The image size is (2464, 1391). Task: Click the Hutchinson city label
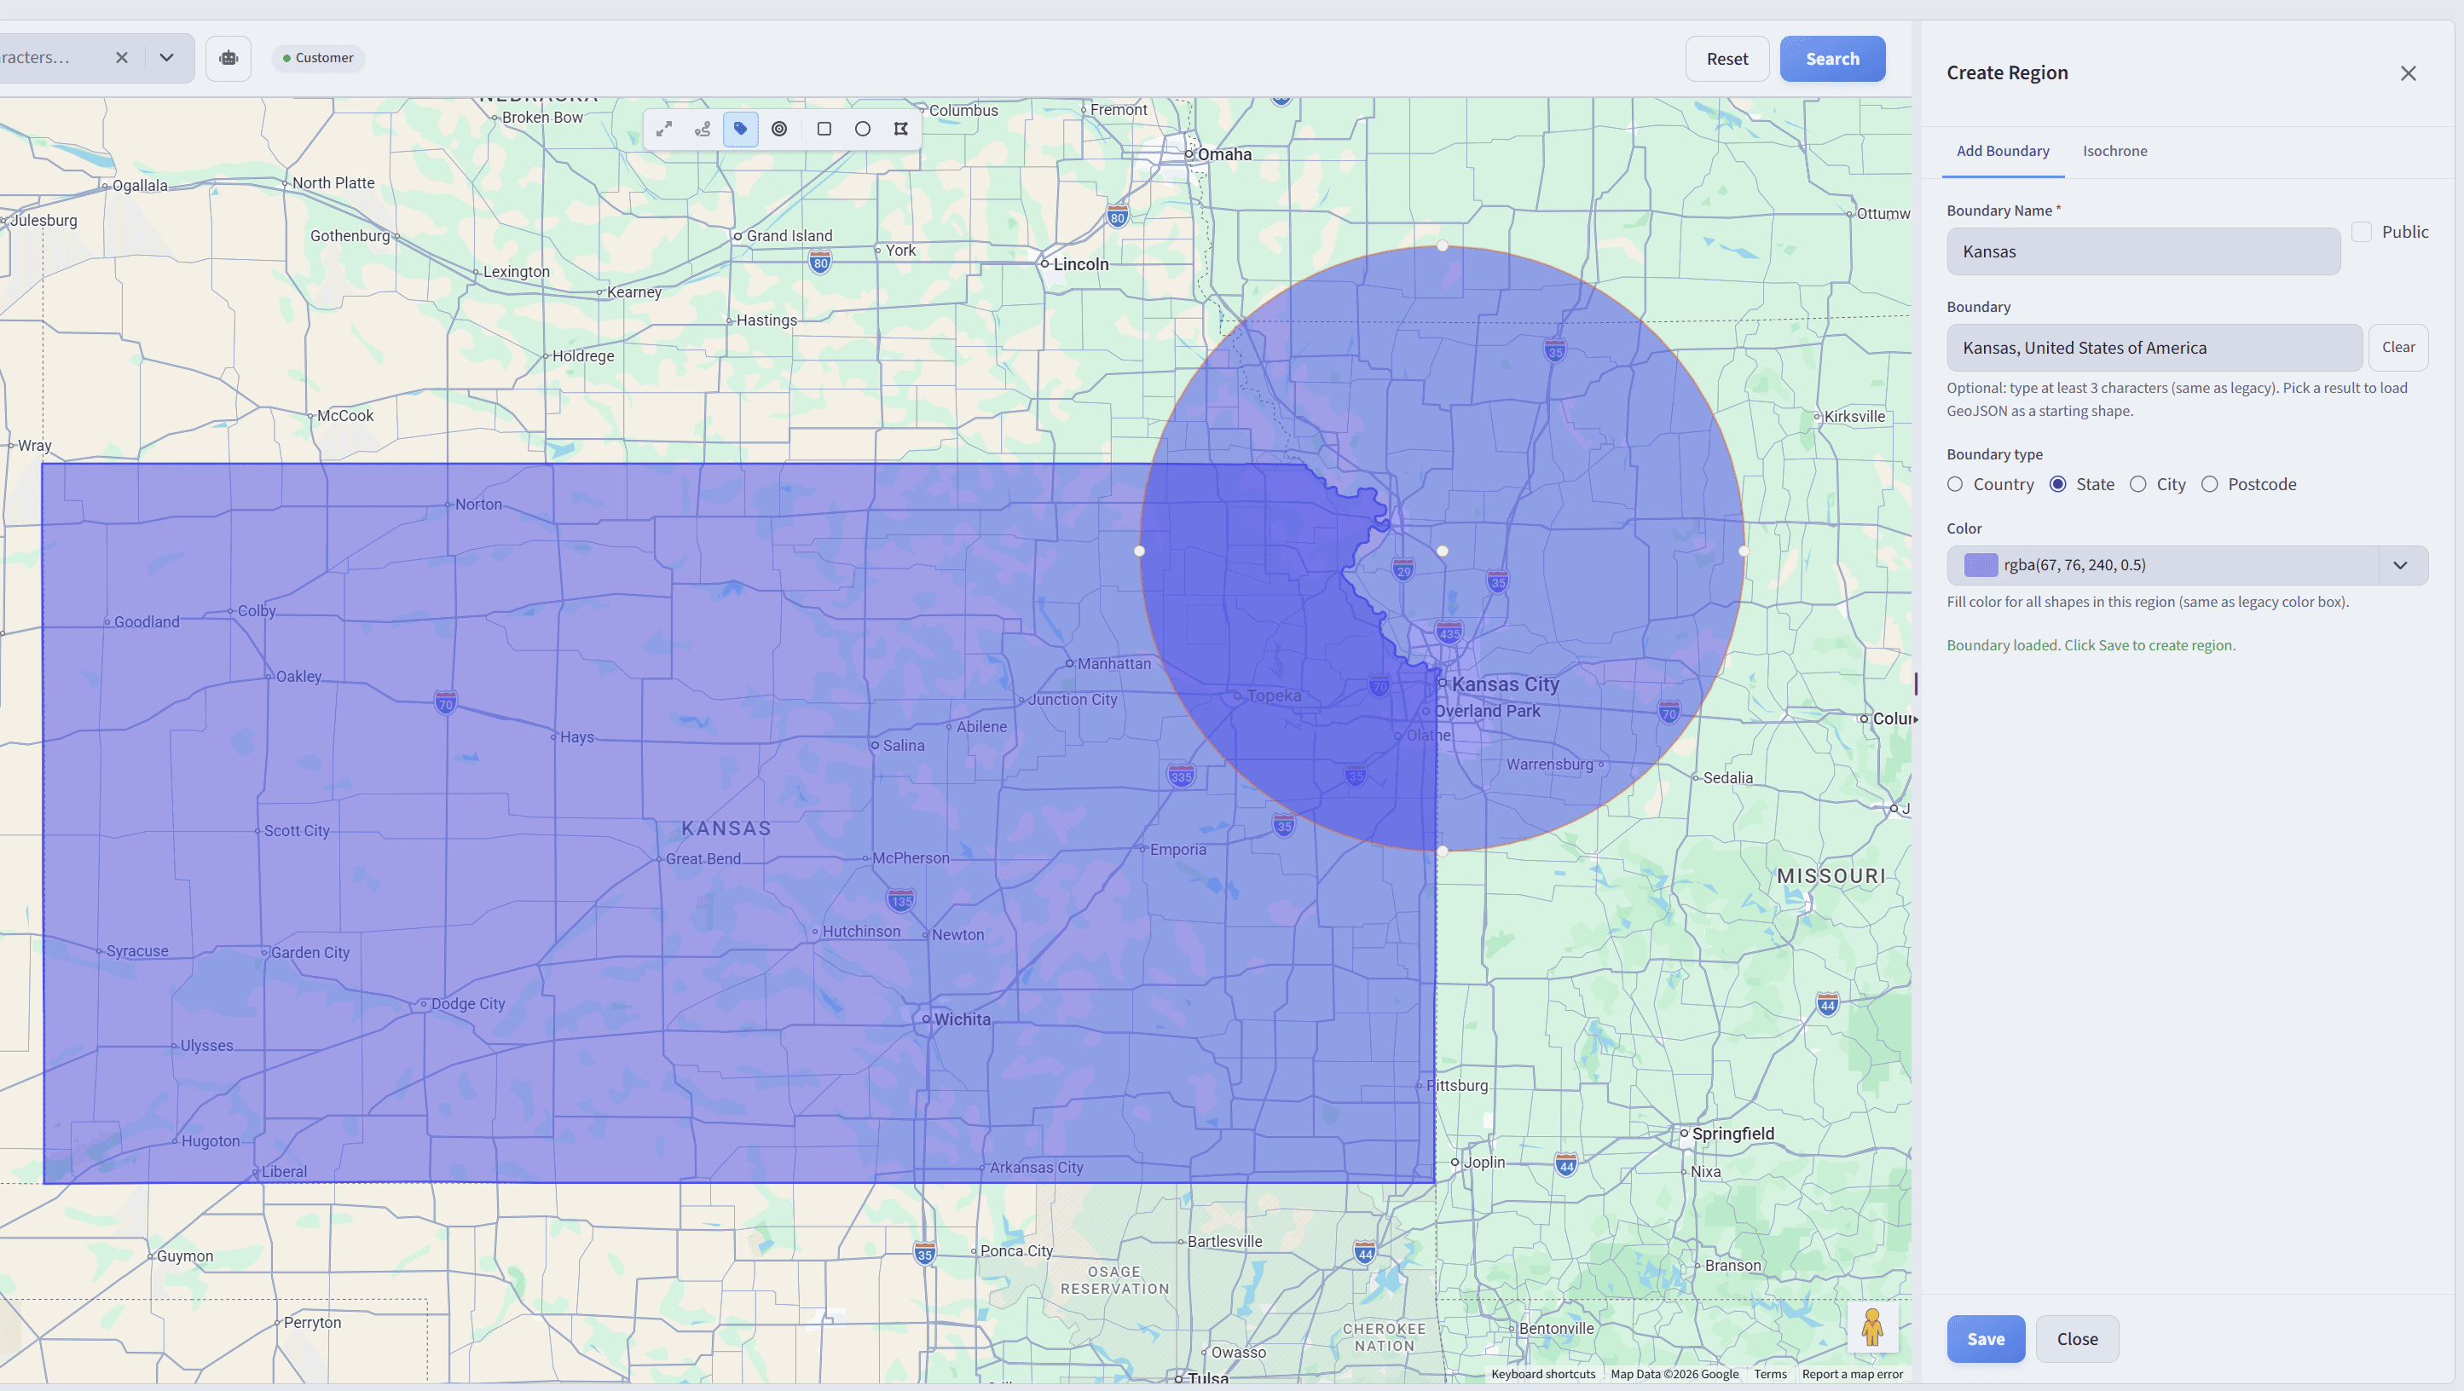pyautogui.click(x=861, y=931)
